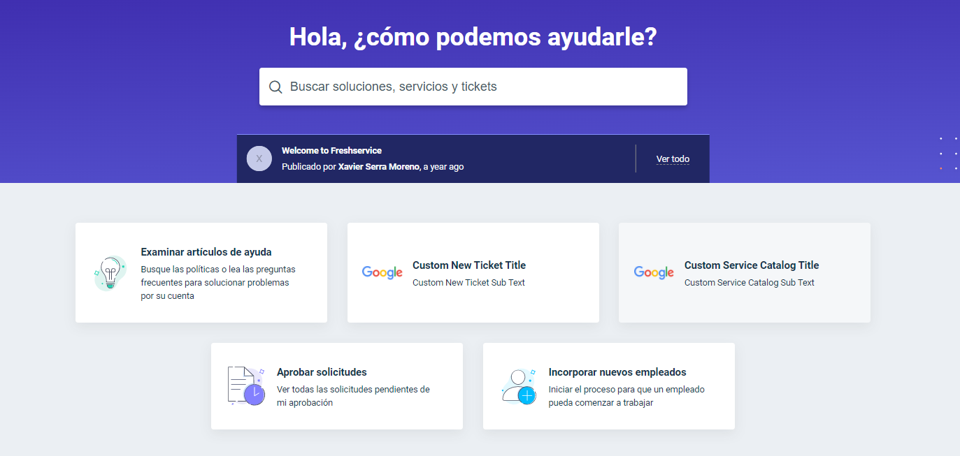Click the Busque las políticas description text
Image resolution: width=960 pixels, height=456 pixels.
[217, 282]
